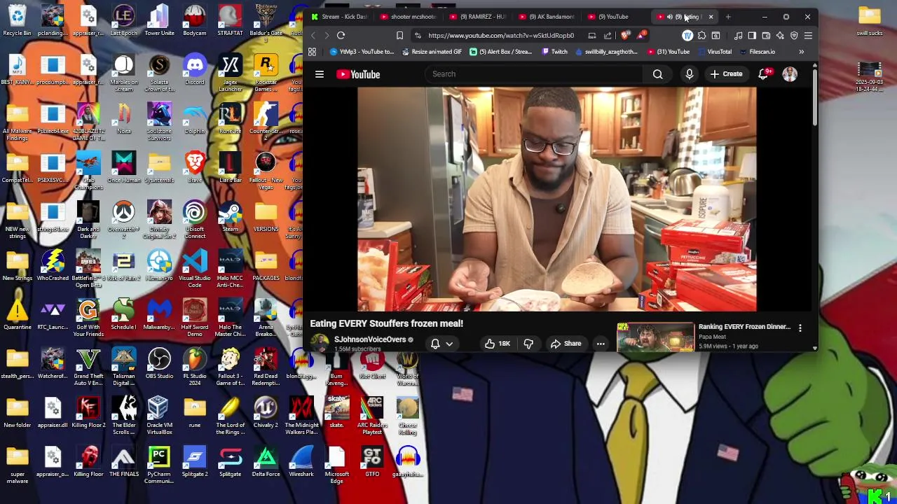The width and height of the screenshot is (897, 504).
Task: Select Jagex Launcher desktop shortcut
Action: 231,73
